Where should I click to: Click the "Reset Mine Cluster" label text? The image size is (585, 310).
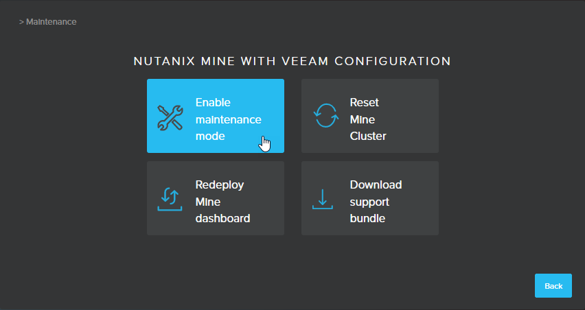(368, 119)
